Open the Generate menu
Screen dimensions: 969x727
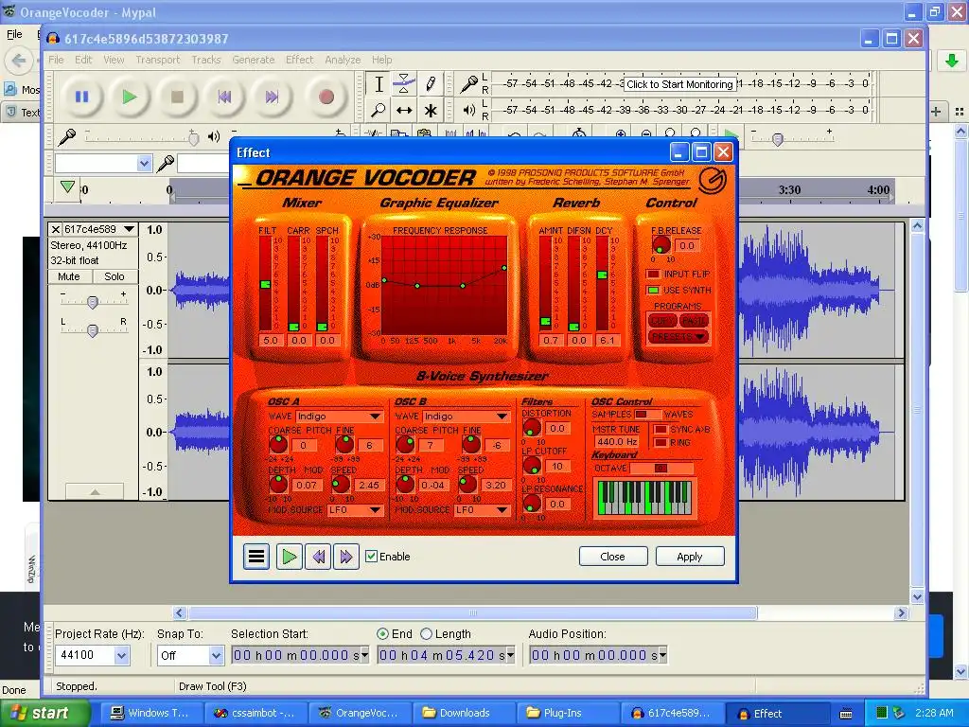click(x=254, y=60)
